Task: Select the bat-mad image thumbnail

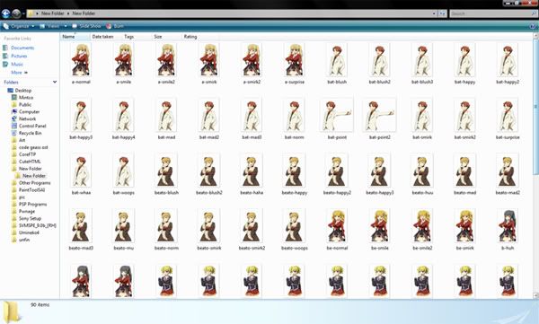Action: tap(166, 116)
